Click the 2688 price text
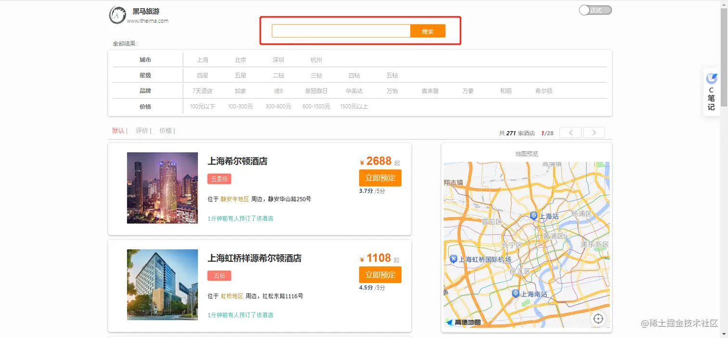The width and height of the screenshot is (728, 338). point(379,161)
